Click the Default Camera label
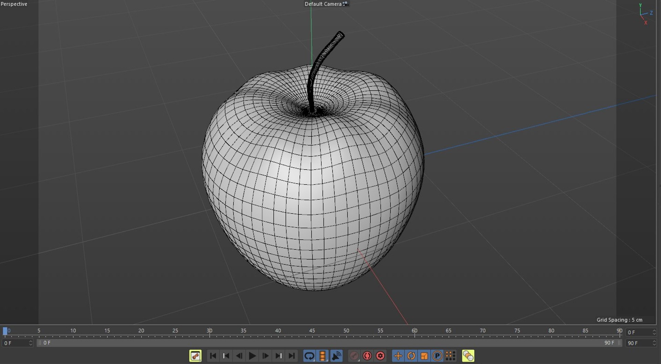The width and height of the screenshot is (661, 364). tap(323, 4)
